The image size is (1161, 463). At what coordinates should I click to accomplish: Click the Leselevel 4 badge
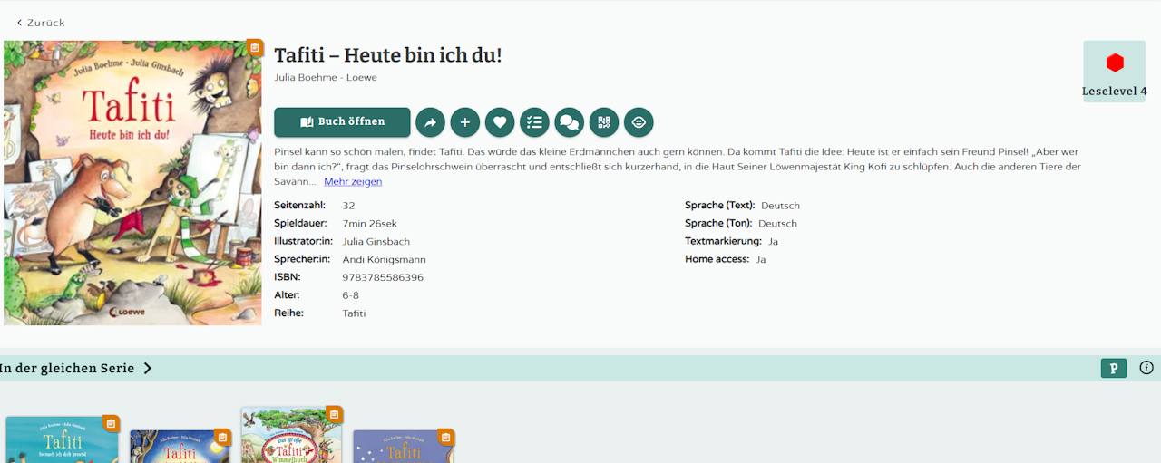tap(1114, 72)
